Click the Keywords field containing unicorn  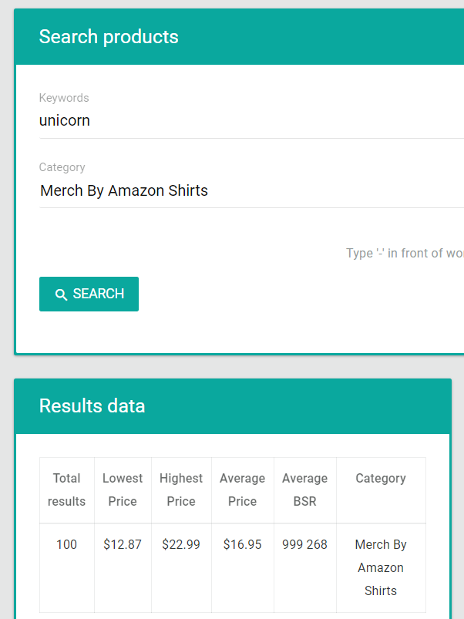pos(252,121)
